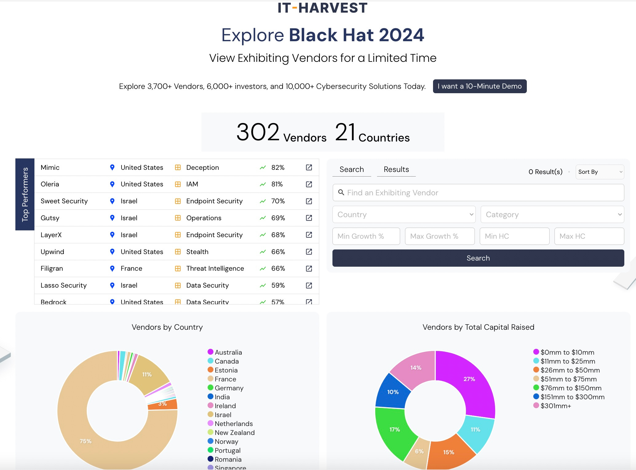Click the Top Performers side tab
This screenshot has height=470, width=636.
point(25,194)
